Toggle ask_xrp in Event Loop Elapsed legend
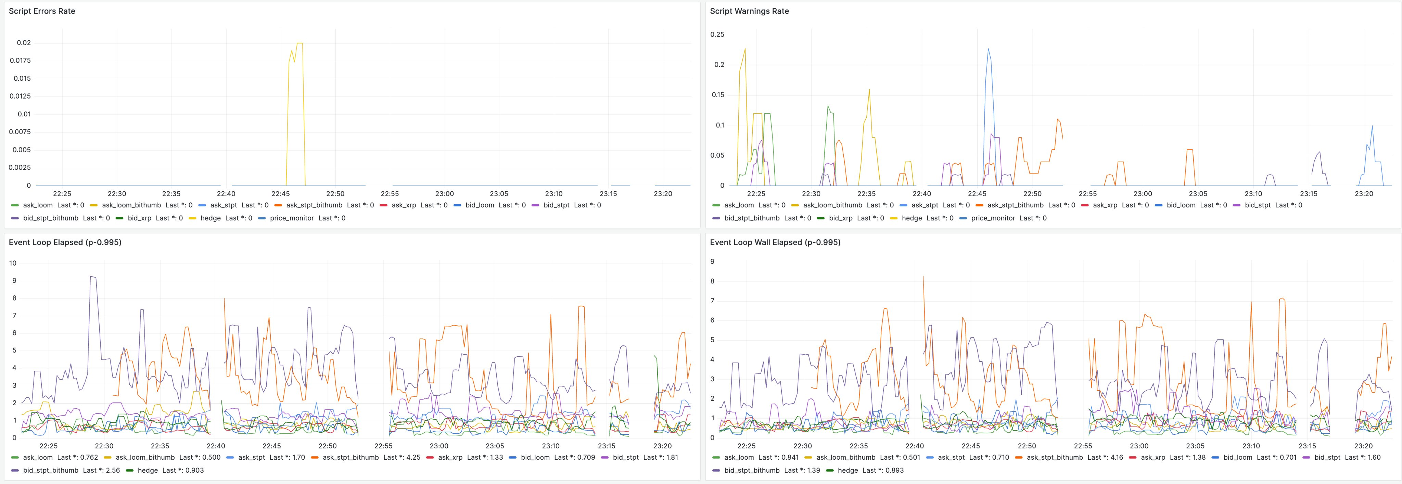 pyautogui.click(x=450, y=457)
